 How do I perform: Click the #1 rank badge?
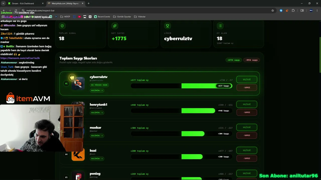click(x=66, y=83)
